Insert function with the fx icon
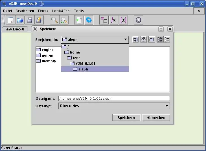This screenshot has width=206, height=151. pos(113,20)
